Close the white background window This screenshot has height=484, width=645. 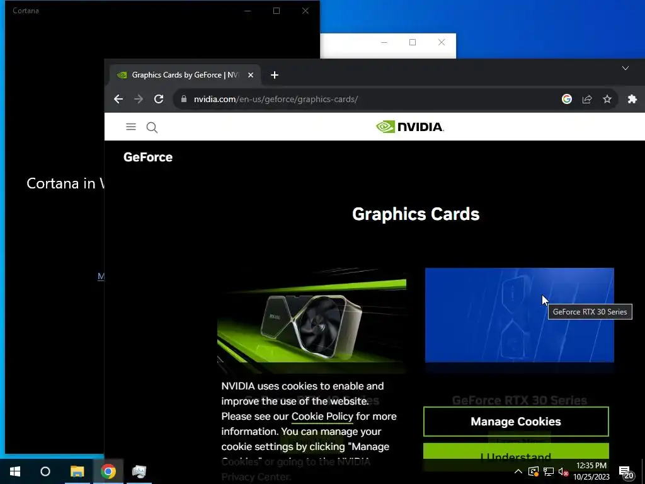pyautogui.click(x=442, y=42)
